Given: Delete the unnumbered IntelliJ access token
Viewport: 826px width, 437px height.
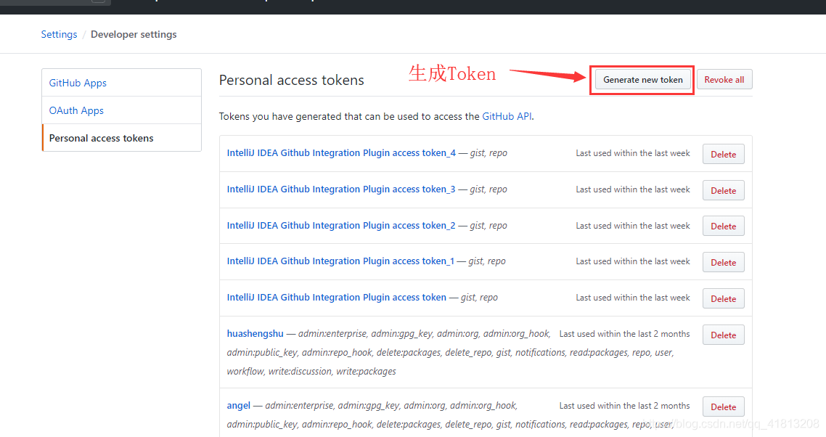Looking at the screenshot, I should (723, 298).
